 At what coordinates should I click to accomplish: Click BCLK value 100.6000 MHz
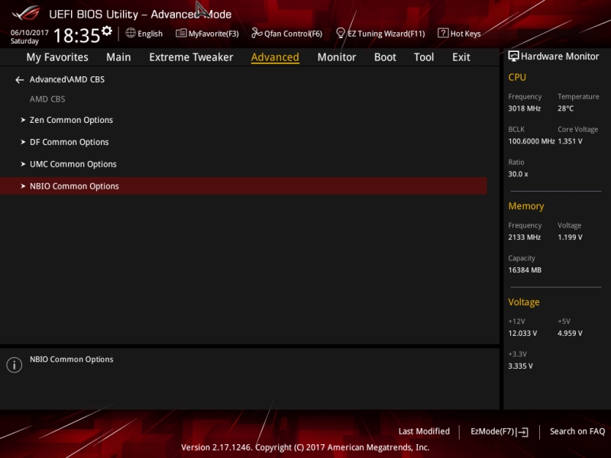tap(532, 141)
